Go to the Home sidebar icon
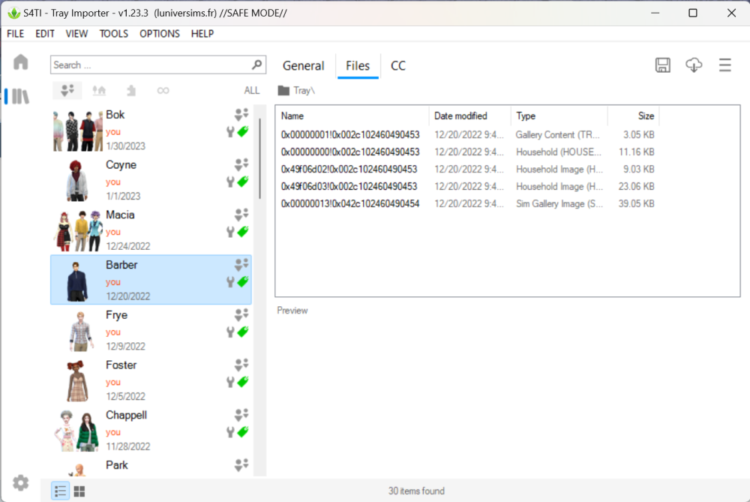Screen dimensions: 750x502 [20, 62]
